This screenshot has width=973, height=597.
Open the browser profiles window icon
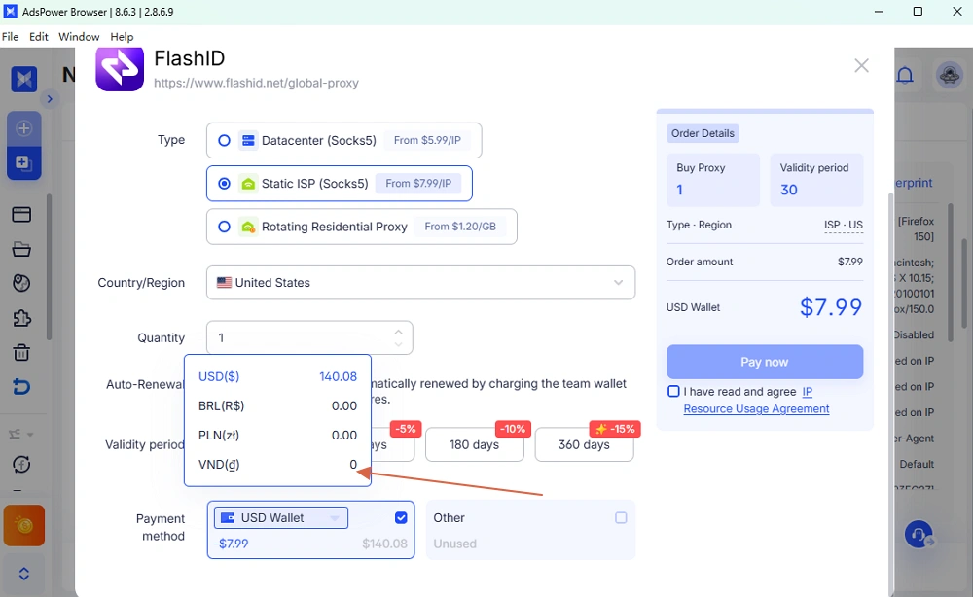click(21, 215)
